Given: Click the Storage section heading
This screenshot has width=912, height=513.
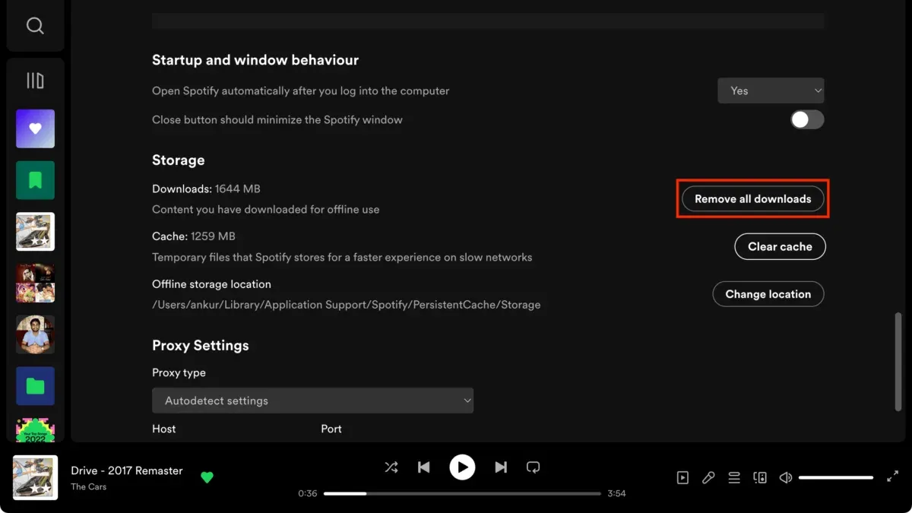Looking at the screenshot, I should [x=179, y=160].
